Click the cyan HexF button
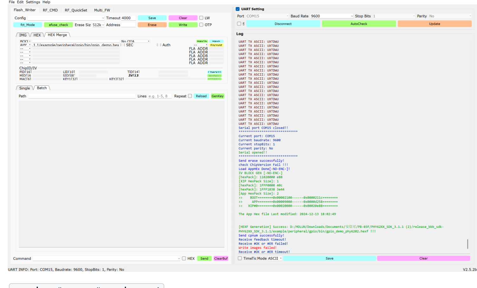This screenshot has width=477, height=288. pyautogui.click(x=216, y=41)
